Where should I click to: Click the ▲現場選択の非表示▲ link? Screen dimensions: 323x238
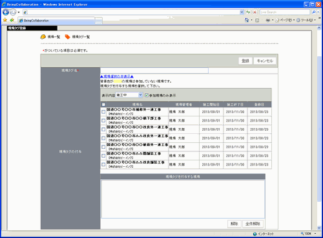pyautogui.click(x=117, y=76)
